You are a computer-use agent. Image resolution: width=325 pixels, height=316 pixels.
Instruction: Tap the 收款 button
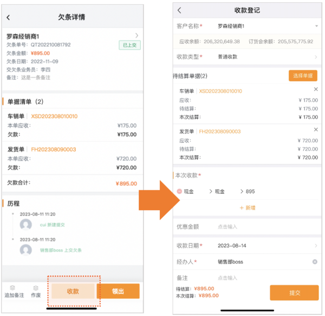tap(73, 291)
